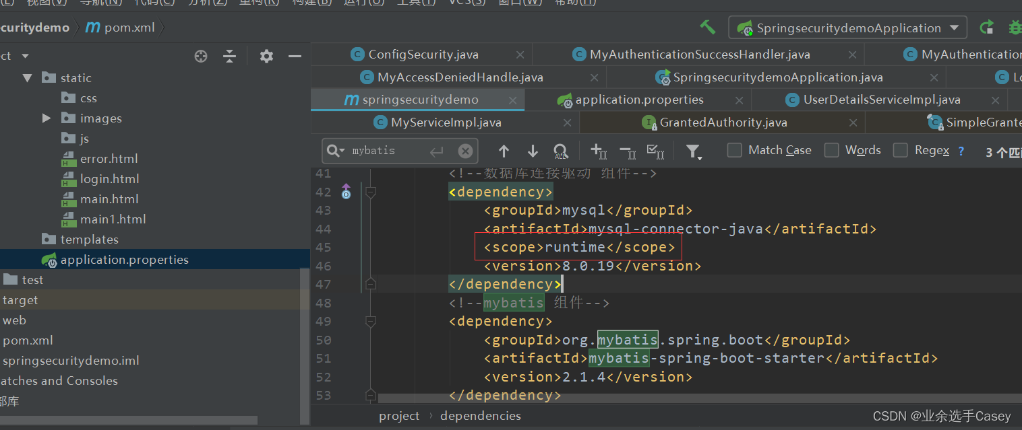The image size is (1022, 430).
Task: Select springsecuritydemo.iml in the project tree
Action: pos(71,361)
